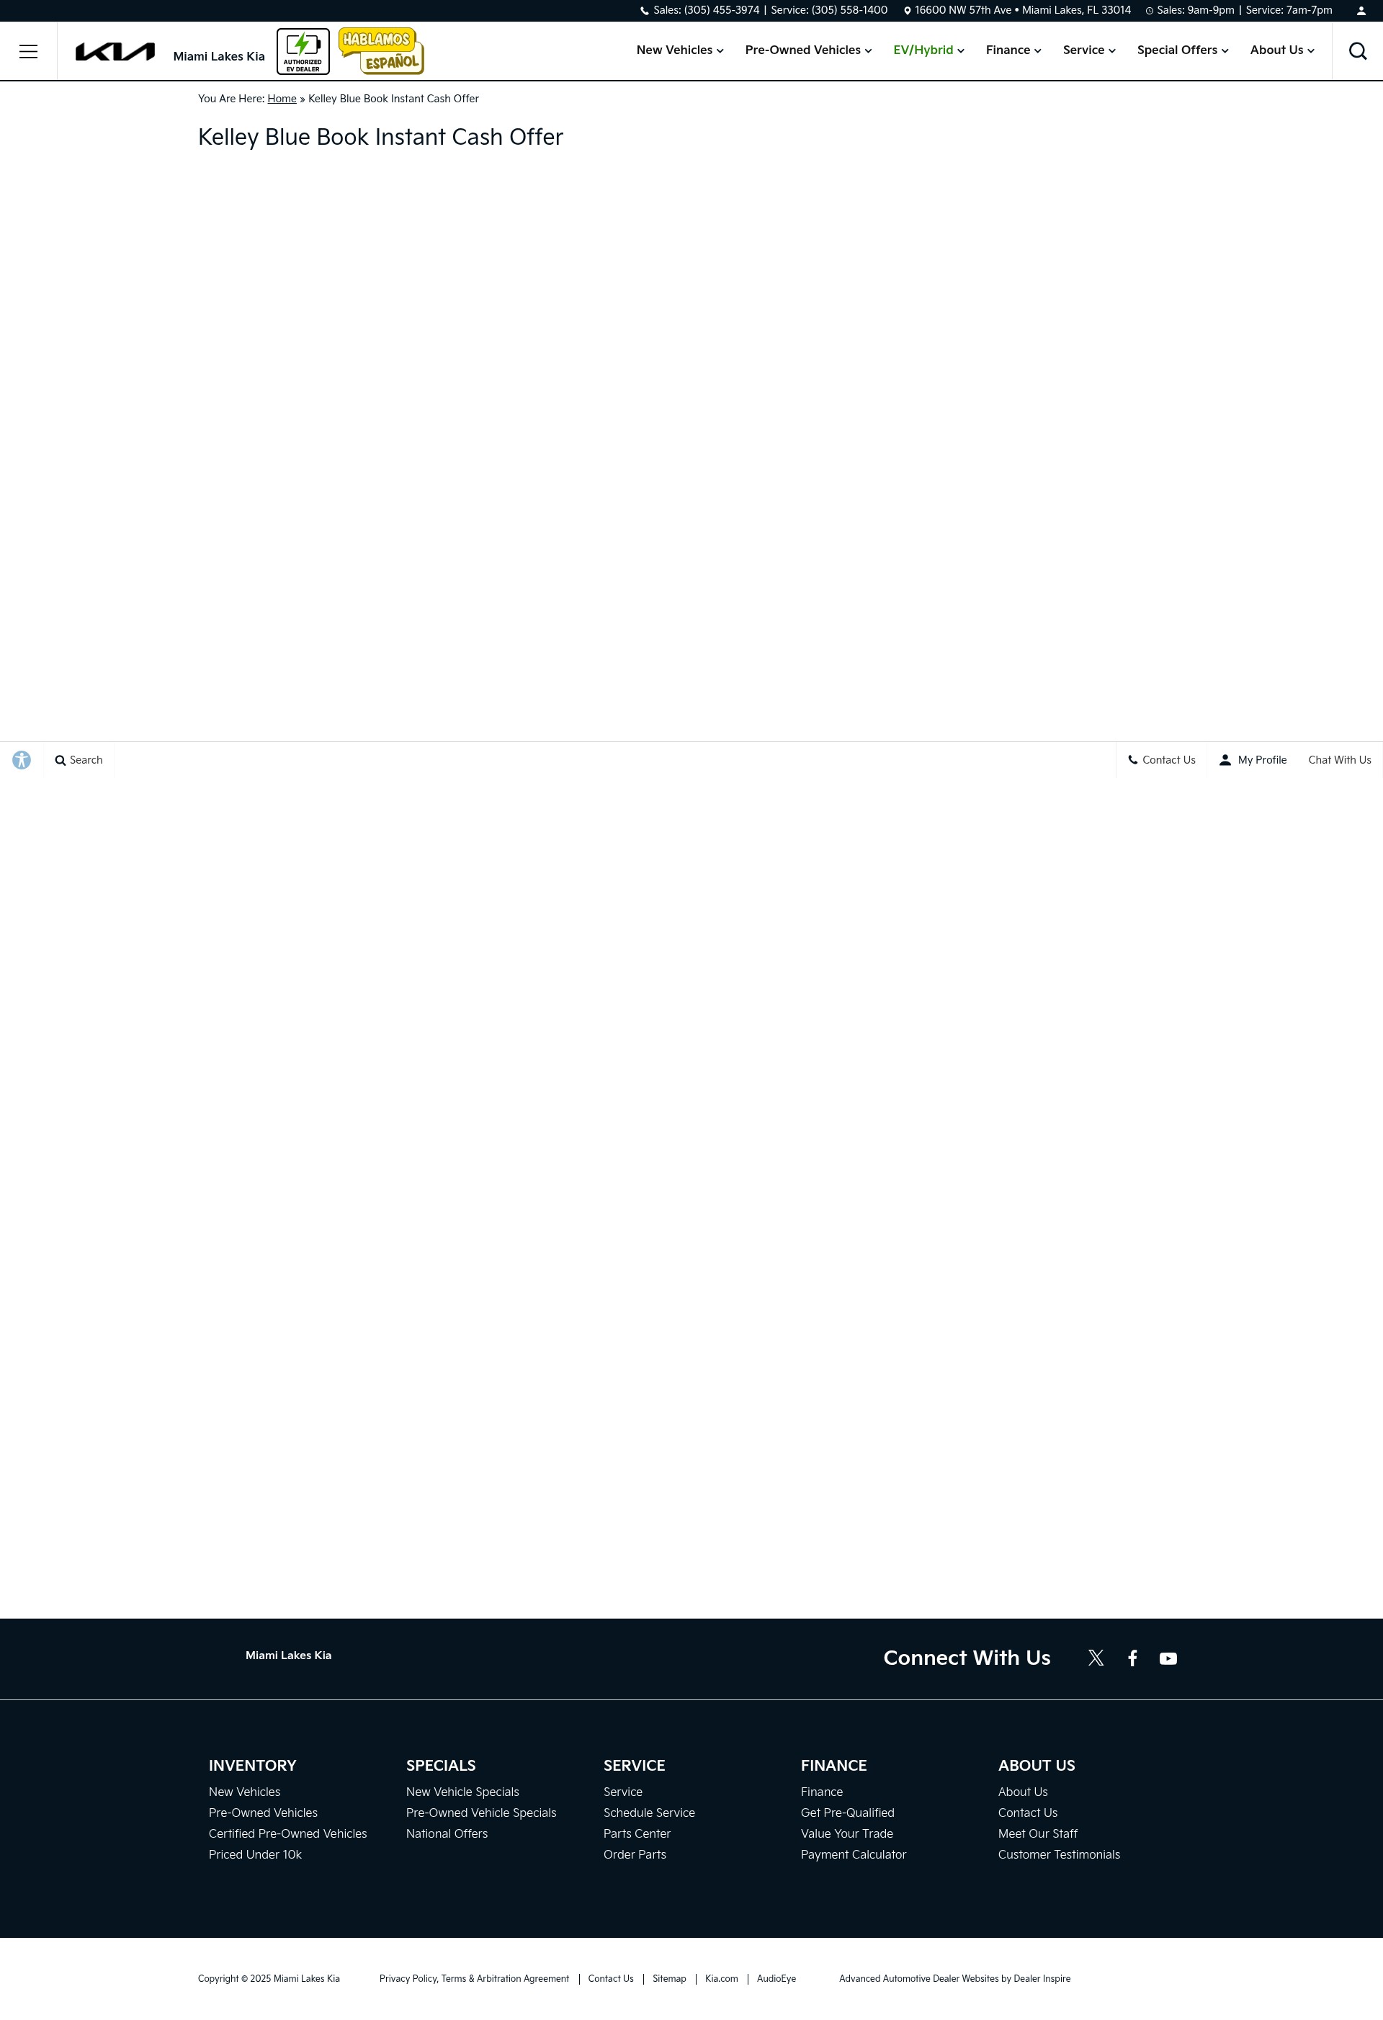This screenshot has height=2020, width=1383.
Task: Open footer Meet Our Staff link
Action: [x=1038, y=1833]
